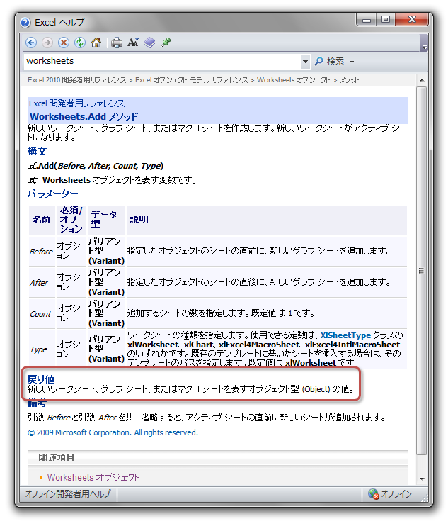The image size is (448, 526).
Task: Click the vertical scrollbar thumb
Action: click(422, 271)
